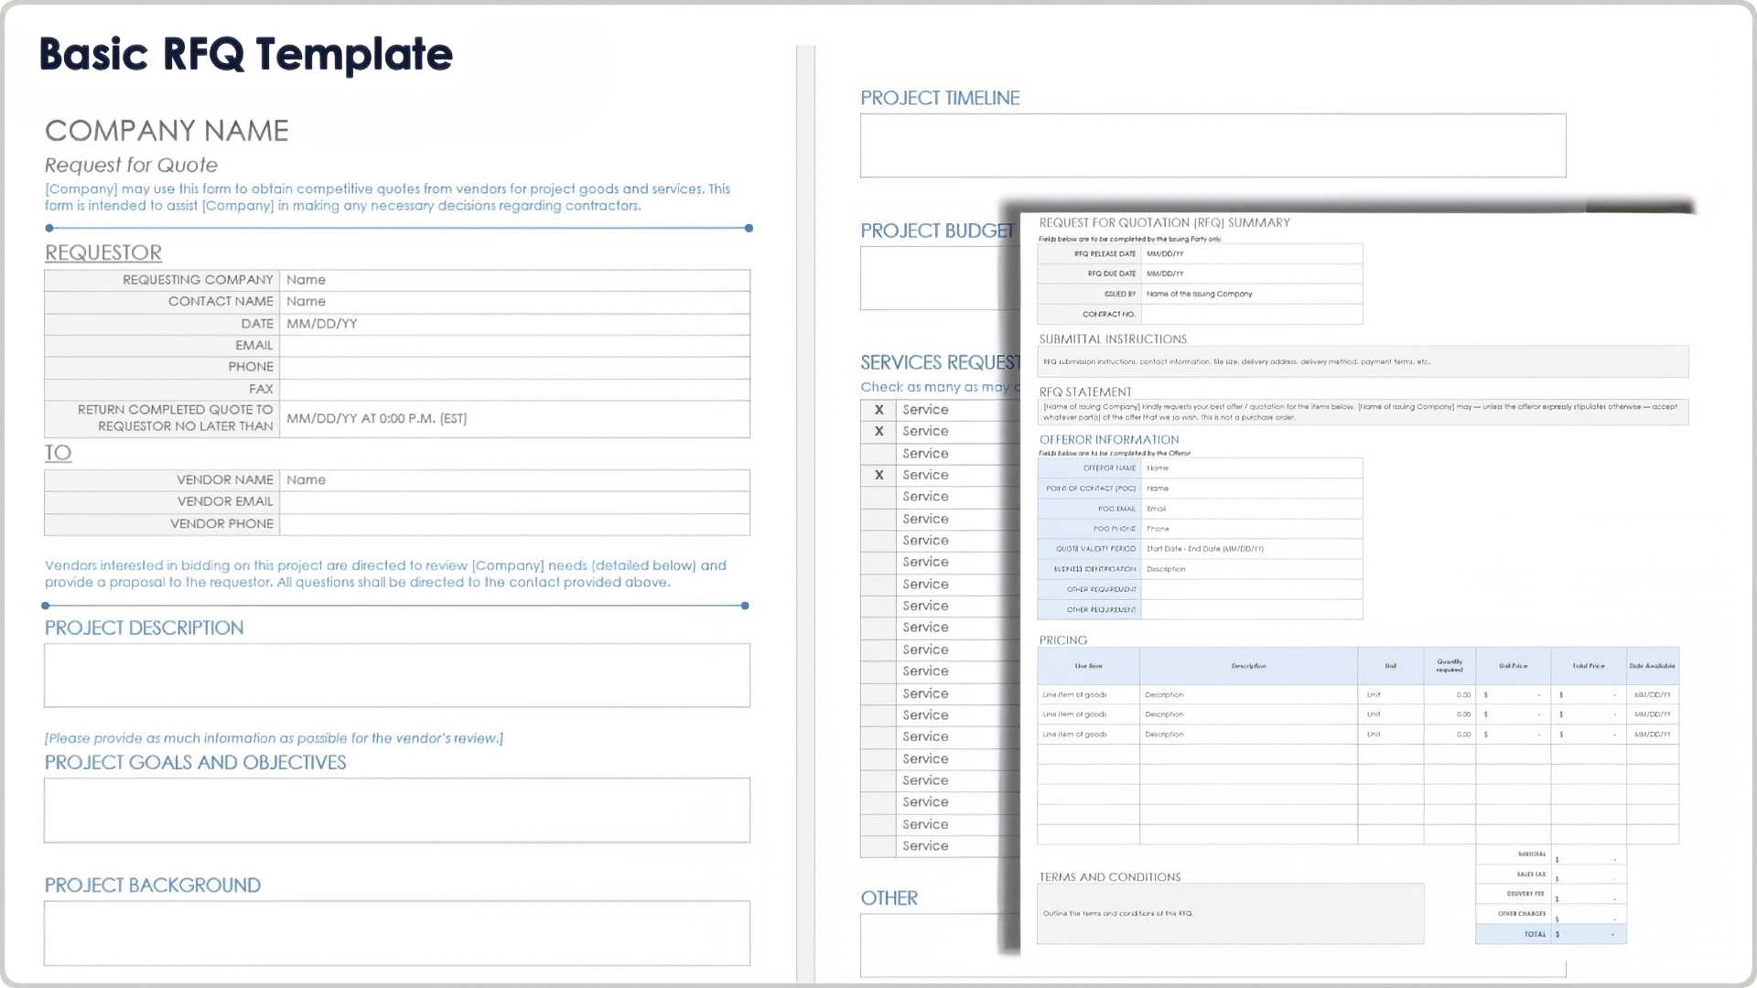The height and width of the screenshot is (988, 1757).
Task: Click inside the Project Goals and Objectives box
Action: tap(397, 811)
